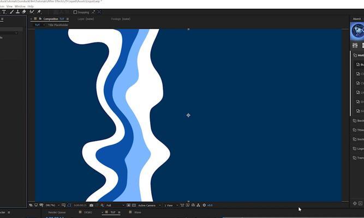Screen dimensions: 364x218
Task: Open the Timeline button in the viewer footer
Action: (x=193, y=205)
